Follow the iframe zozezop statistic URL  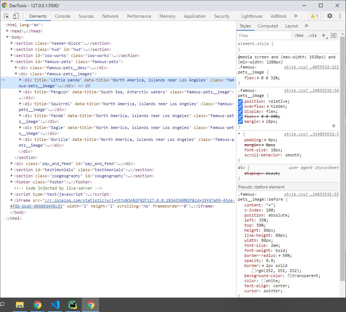[139, 200]
